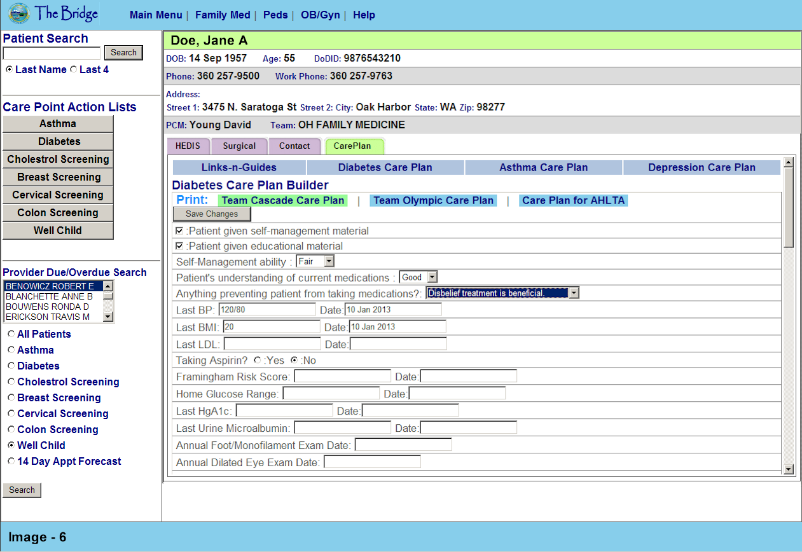
Task: Select provider BLANCHETTE ANNE B
Action: coord(53,296)
